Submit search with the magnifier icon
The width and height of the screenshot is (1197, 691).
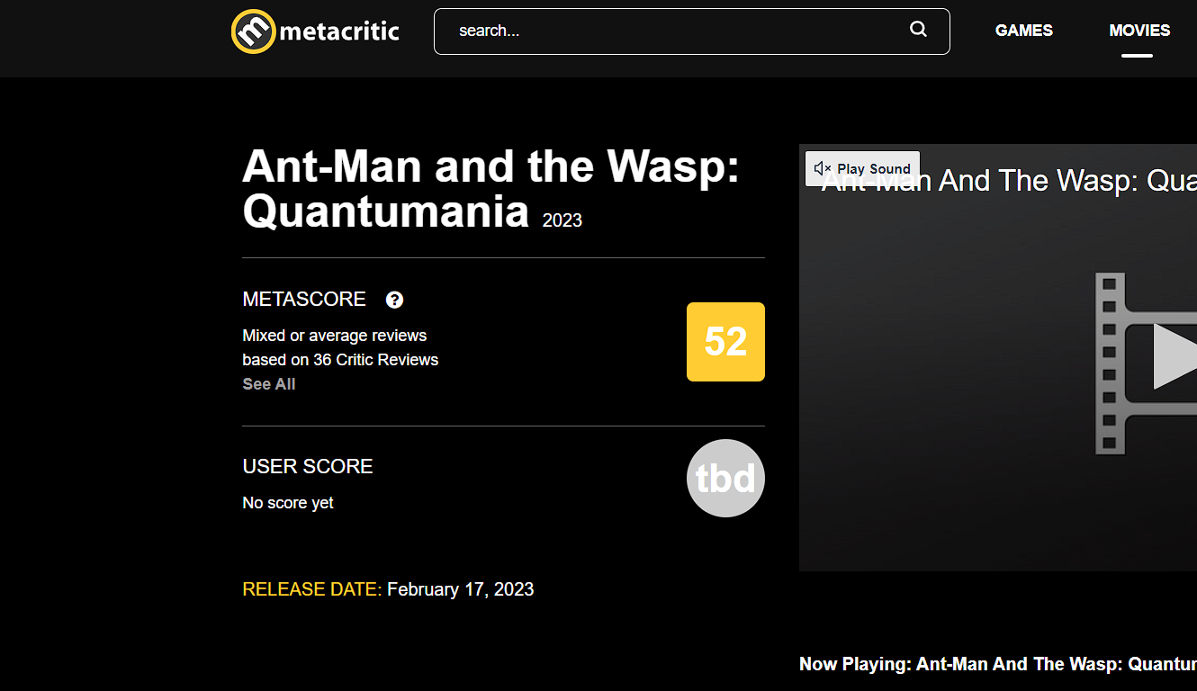click(x=918, y=30)
